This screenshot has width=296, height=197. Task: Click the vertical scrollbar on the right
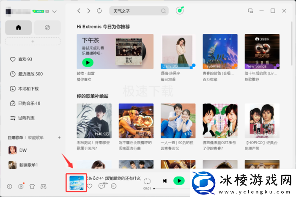tap(292, 44)
